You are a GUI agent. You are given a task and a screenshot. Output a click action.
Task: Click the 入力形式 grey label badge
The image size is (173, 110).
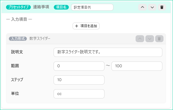[x=18, y=39]
